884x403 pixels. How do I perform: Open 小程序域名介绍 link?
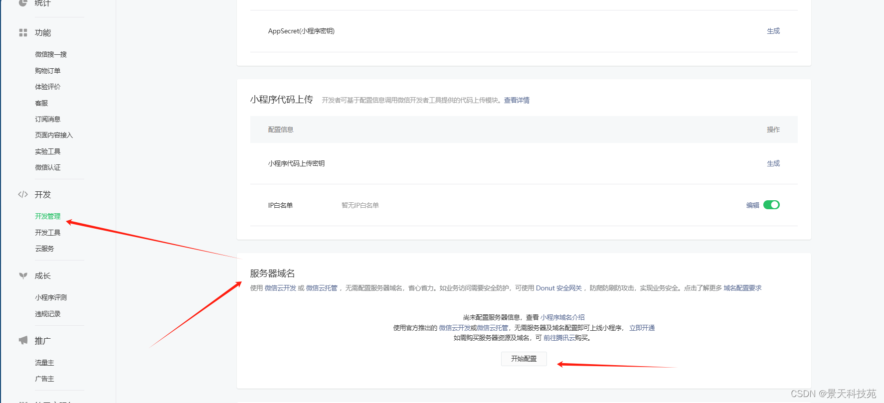tap(562, 317)
